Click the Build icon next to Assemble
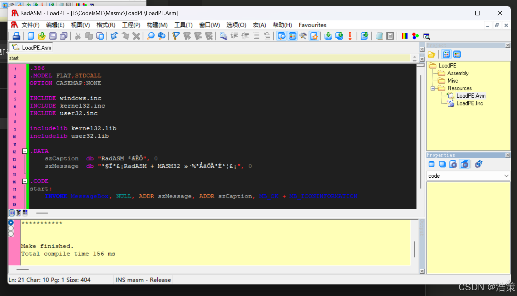Viewport: 517px width, 296px height. [339, 36]
